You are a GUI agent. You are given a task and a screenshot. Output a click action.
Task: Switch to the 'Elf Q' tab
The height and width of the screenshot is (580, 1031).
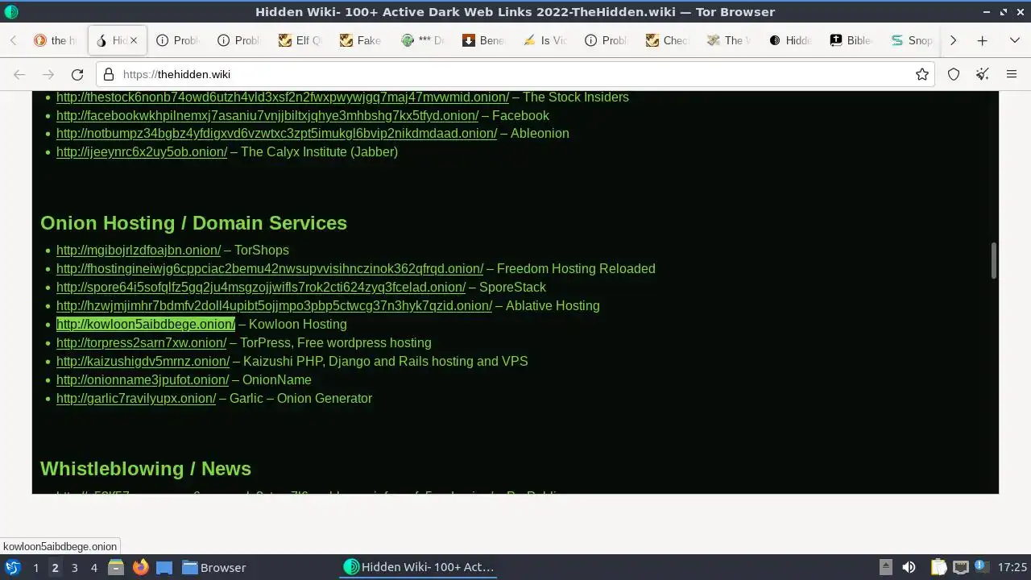(x=299, y=40)
